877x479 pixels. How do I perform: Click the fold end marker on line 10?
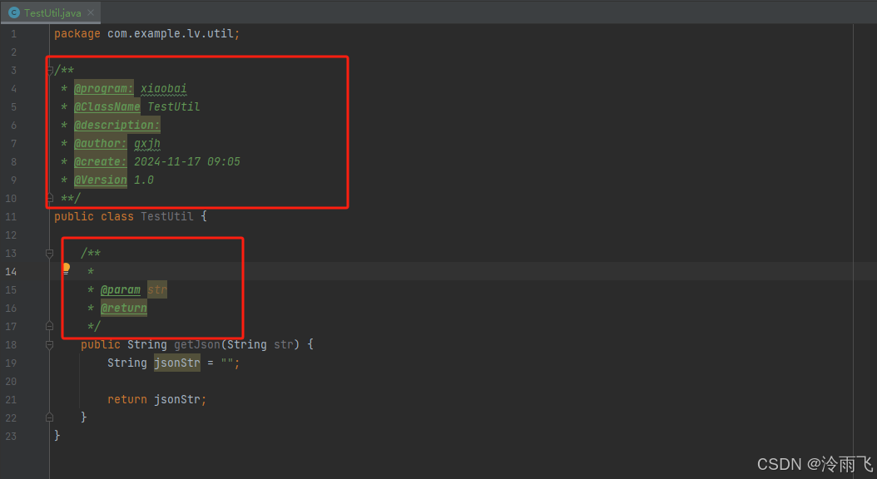pyautogui.click(x=49, y=198)
